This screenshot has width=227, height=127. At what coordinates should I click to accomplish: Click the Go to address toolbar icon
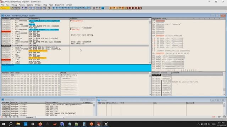tap(49, 8)
